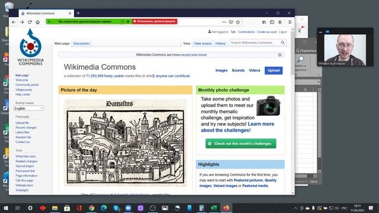
Task: Click What links here in sidebar
Action: click(x=25, y=156)
